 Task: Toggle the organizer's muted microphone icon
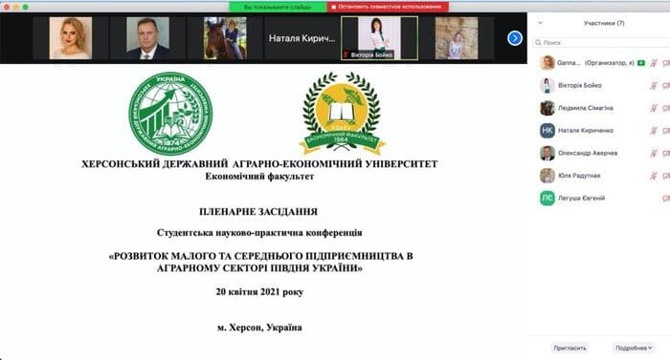click(x=653, y=63)
